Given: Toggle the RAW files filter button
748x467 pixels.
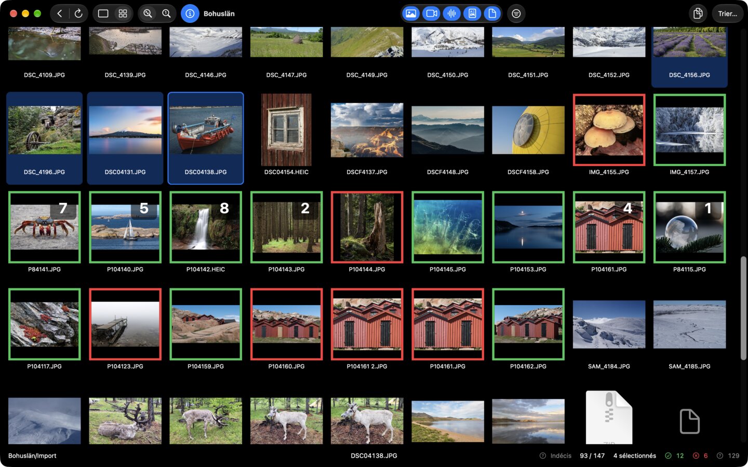Looking at the screenshot, I should 472,13.
